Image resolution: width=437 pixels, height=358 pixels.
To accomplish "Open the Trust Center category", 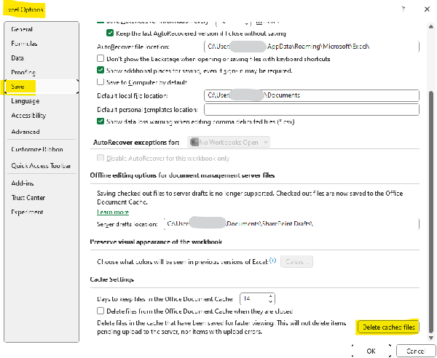I will click(x=28, y=197).
